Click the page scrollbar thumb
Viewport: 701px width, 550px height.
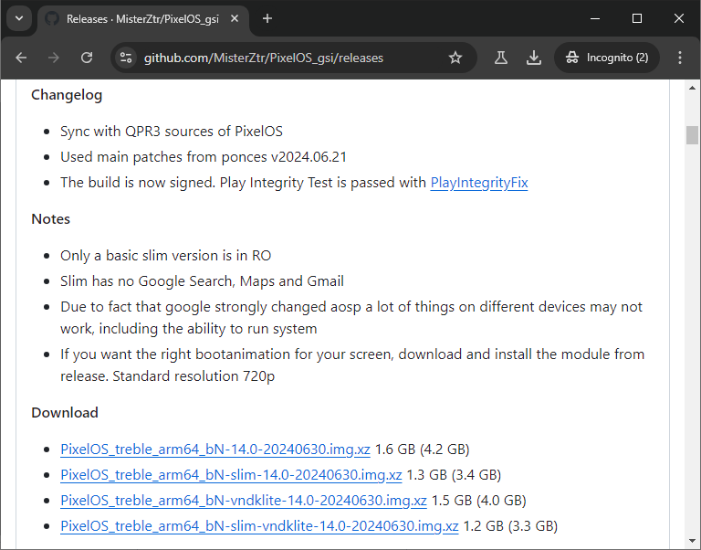(x=692, y=135)
